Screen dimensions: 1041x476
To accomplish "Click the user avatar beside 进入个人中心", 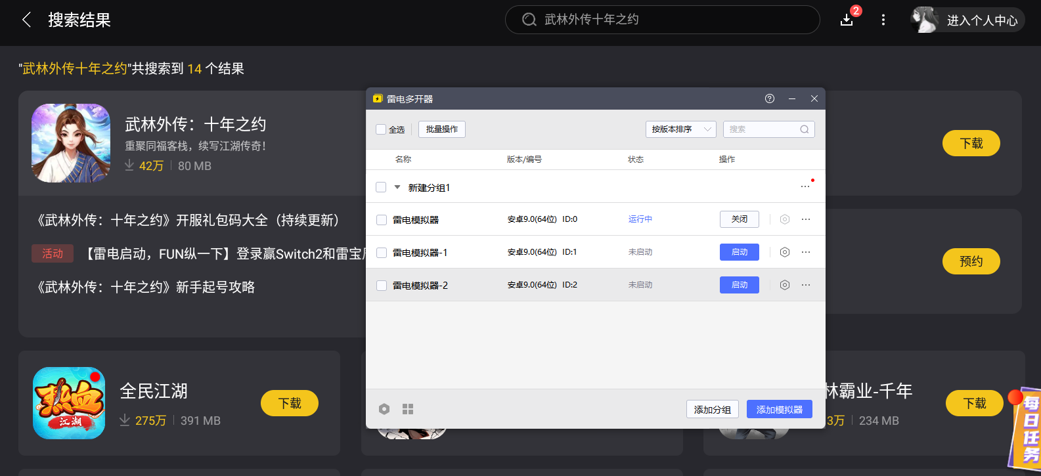I will coord(925,20).
